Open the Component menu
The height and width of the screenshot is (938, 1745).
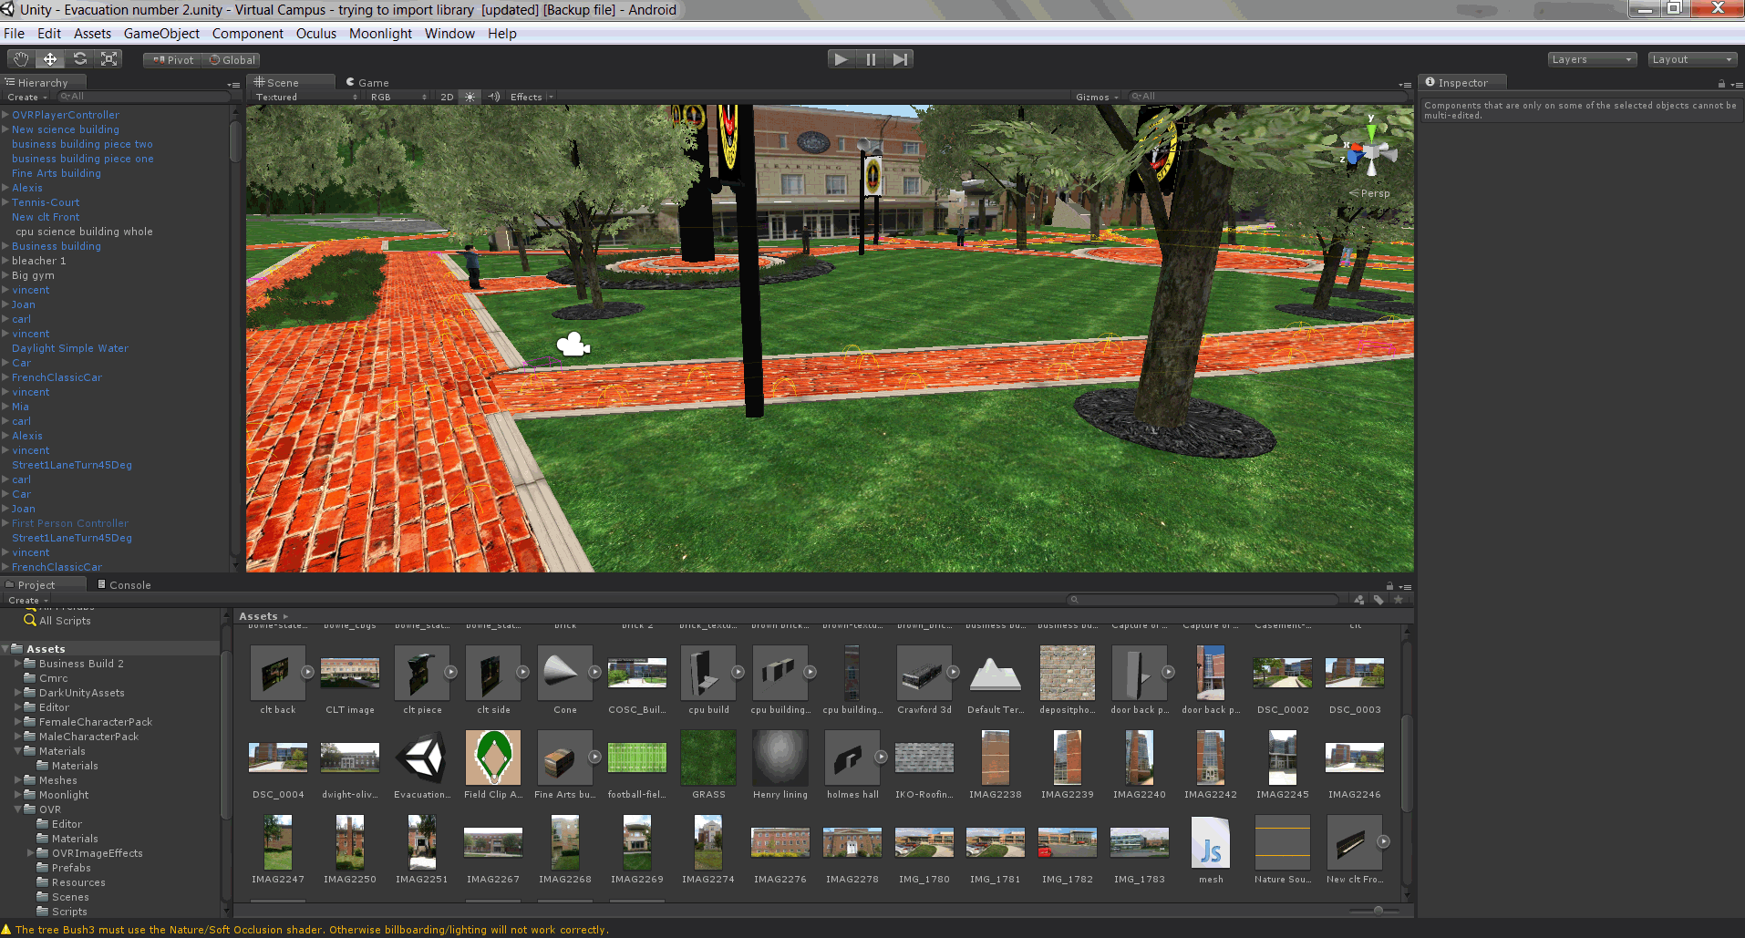(248, 34)
